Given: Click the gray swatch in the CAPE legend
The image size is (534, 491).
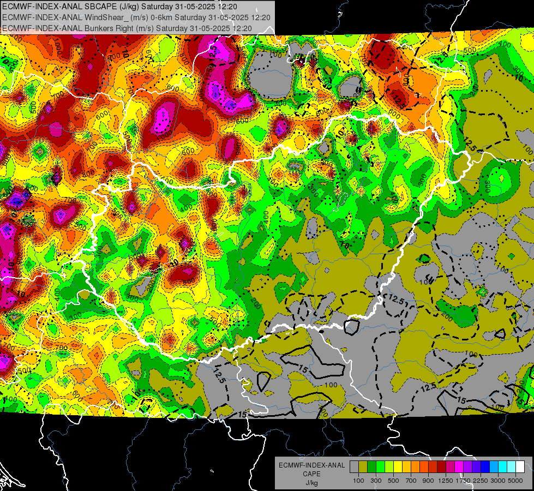Looking at the screenshot, I should click(354, 467).
